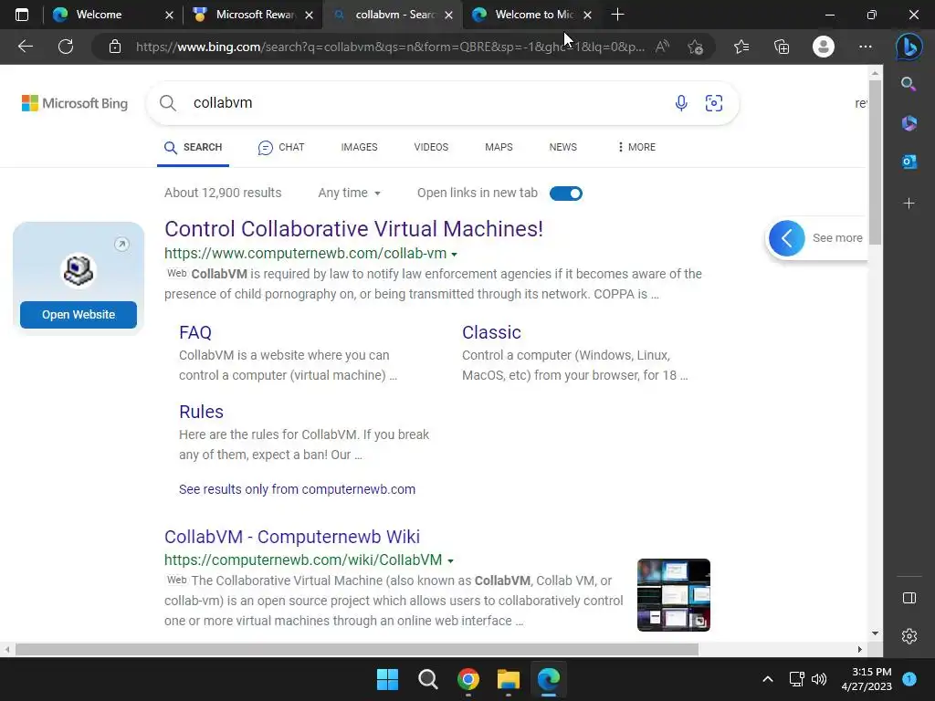935x701 pixels.
Task: Open the Favorites list icon
Action: coord(741,47)
